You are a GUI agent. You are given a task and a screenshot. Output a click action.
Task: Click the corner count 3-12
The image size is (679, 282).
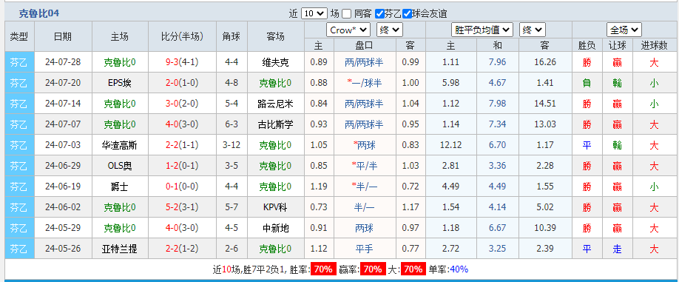pyautogui.click(x=232, y=146)
